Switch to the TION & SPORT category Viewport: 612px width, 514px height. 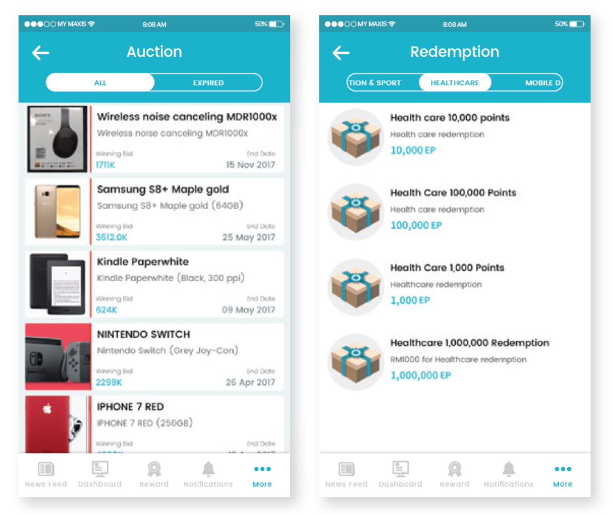[x=375, y=82]
